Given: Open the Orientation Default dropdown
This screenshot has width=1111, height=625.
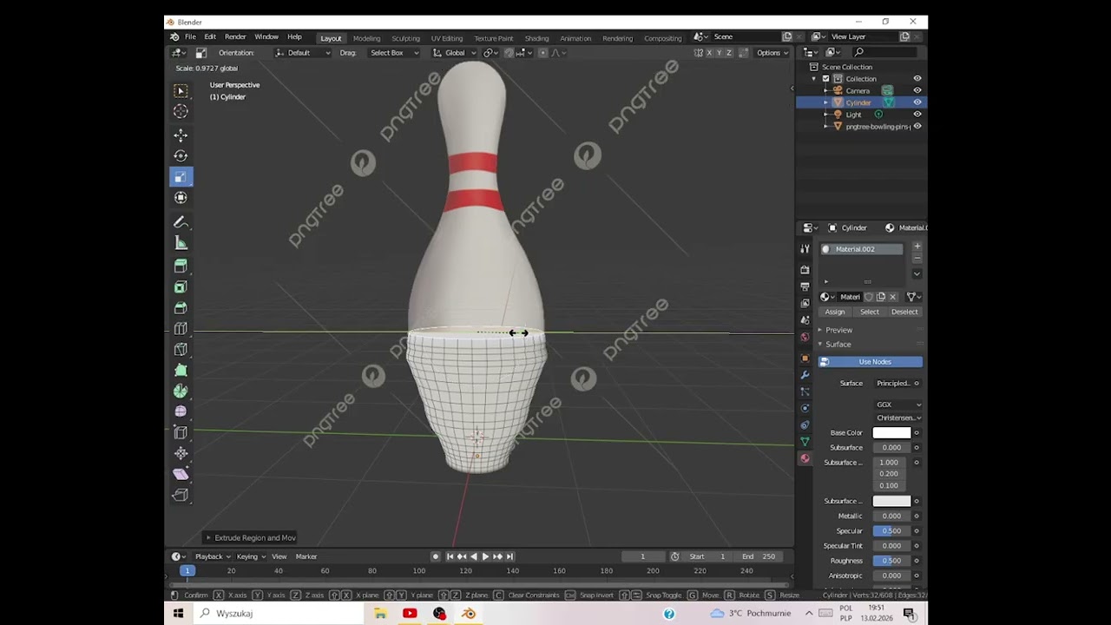Looking at the screenshot, I should point(303,53).
